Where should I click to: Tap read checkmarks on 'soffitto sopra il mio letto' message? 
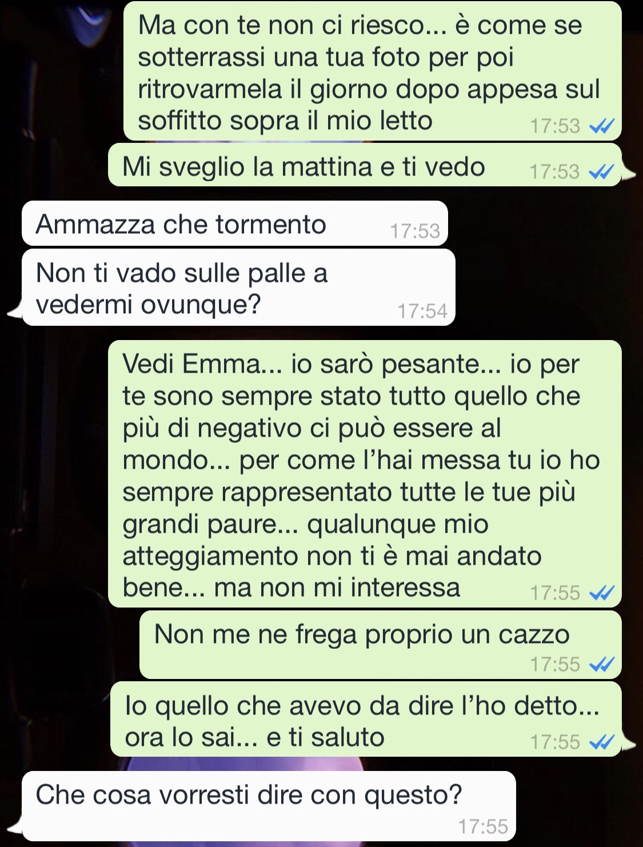click(x=601, y=126)
